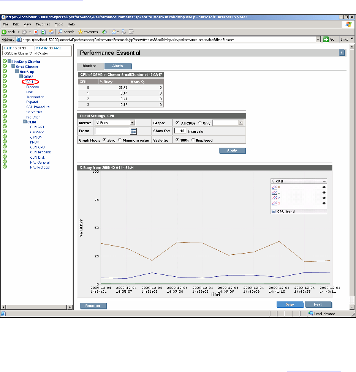The image size is (356, 372).
Task: Open the Search toolbar button
Action: [66, 32]
